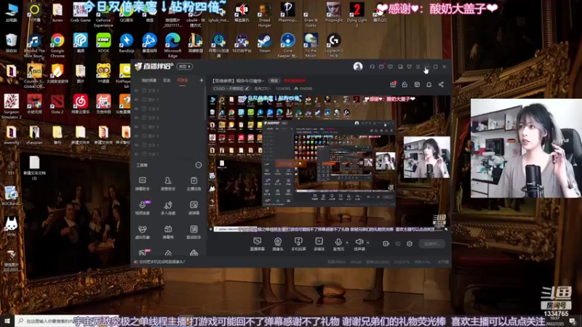Click the 麦克风 microphone icon
The height and width of the screenshot is (327, 582).
[338, 242]
